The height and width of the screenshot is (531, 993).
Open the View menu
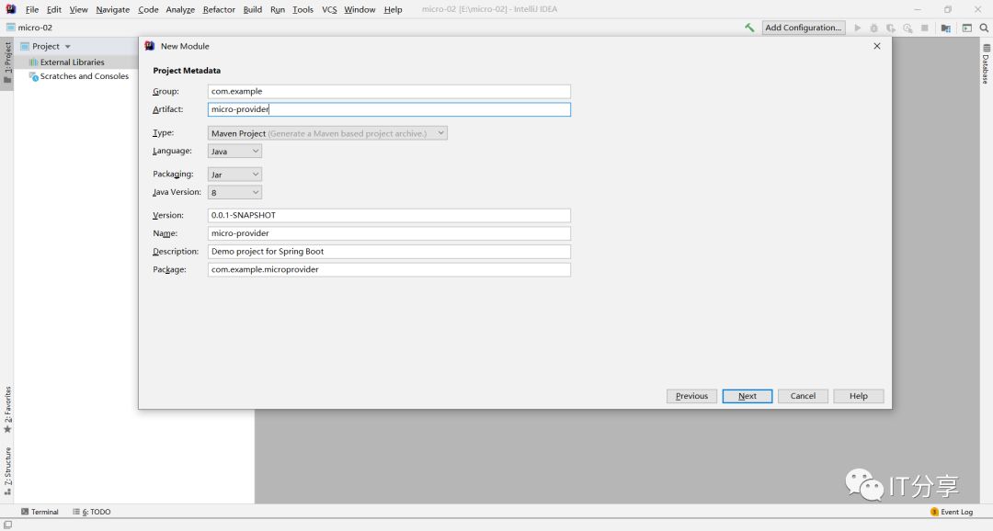point(78,9)
